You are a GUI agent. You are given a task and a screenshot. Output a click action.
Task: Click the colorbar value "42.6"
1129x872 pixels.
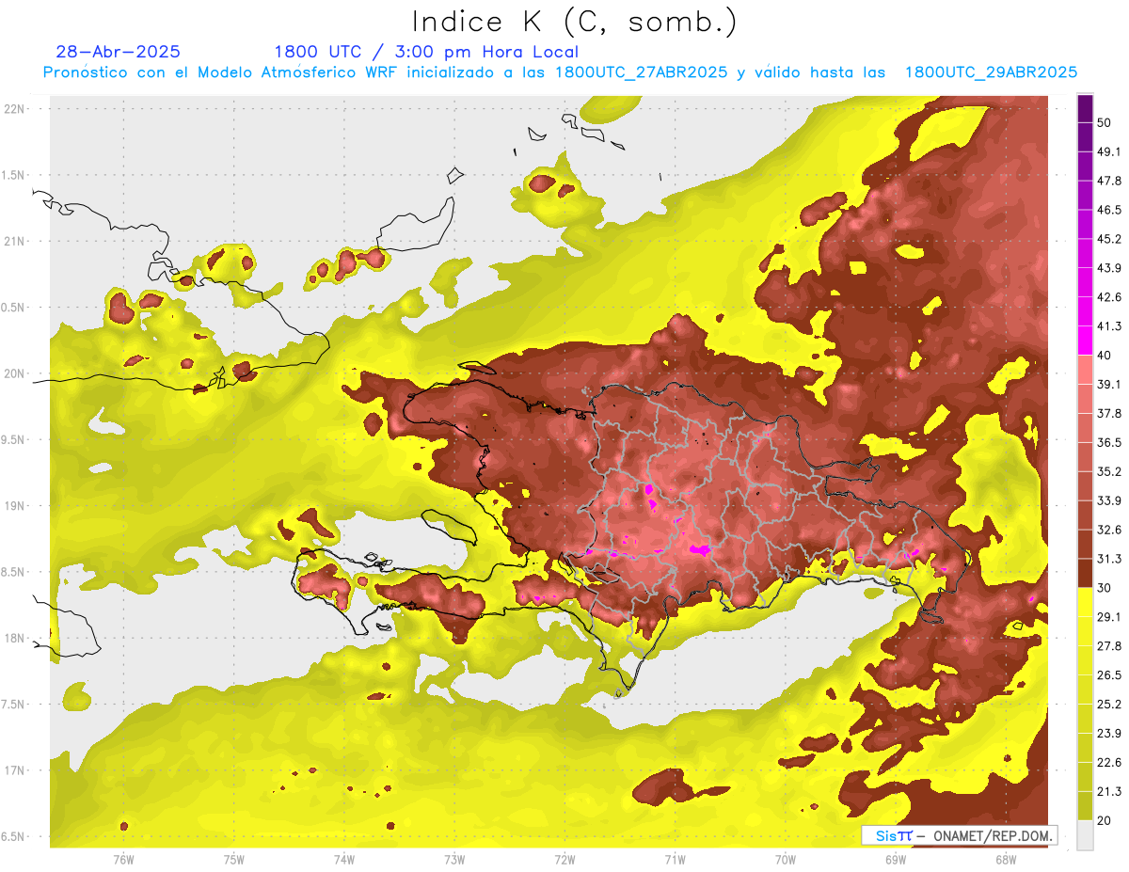1109,297
